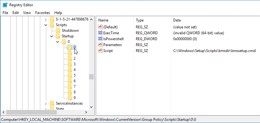The height and width of the screenshot is (123, 260).
Task: Click the (Default) string value icon
Action: click(x=100, y=27)
